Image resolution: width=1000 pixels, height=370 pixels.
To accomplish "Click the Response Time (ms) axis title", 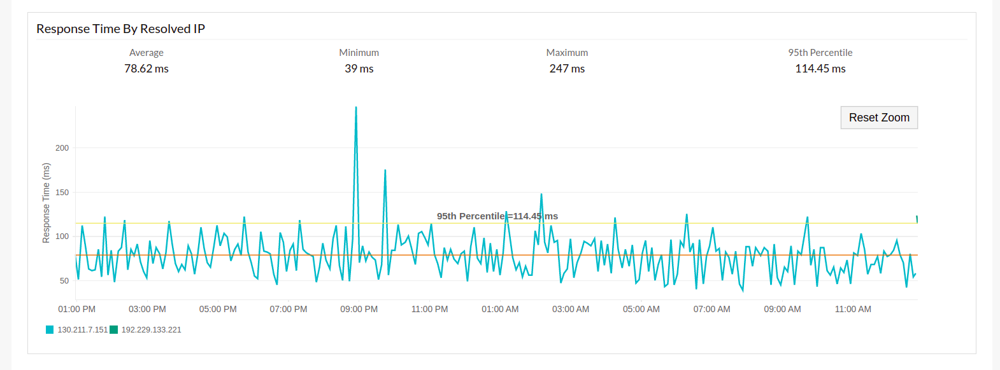I will pos(46,203).
